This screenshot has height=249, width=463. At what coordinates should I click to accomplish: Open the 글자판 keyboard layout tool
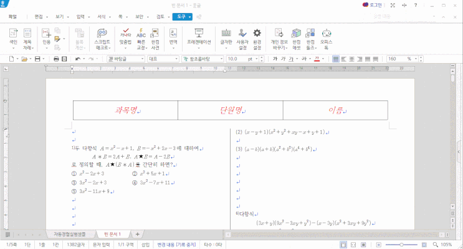tap(226, 39)
